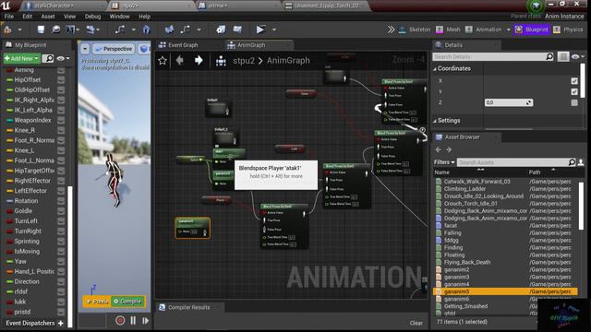
Task: Open My Blueprint view options eye dropdown
Action: tap(63, 58)
